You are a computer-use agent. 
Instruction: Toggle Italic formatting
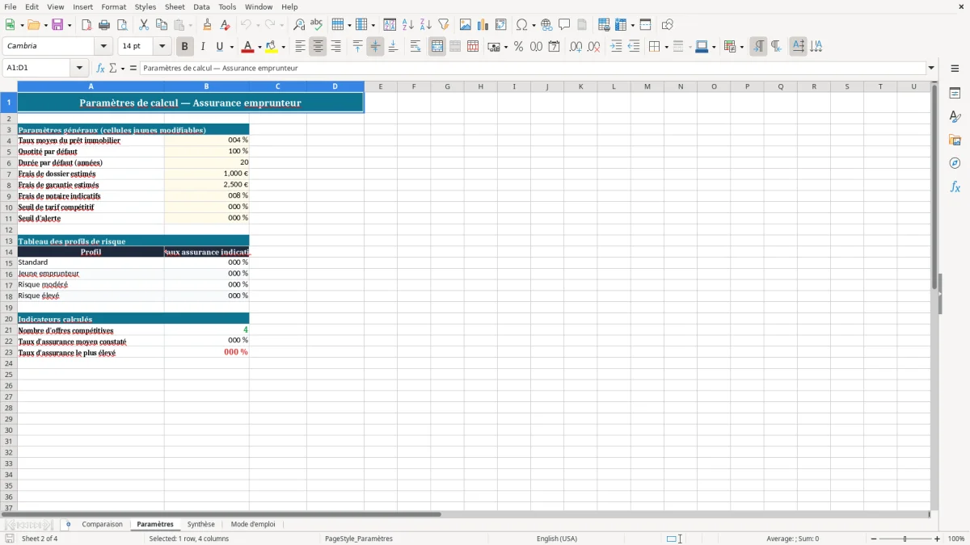click(x=203, y=47)
